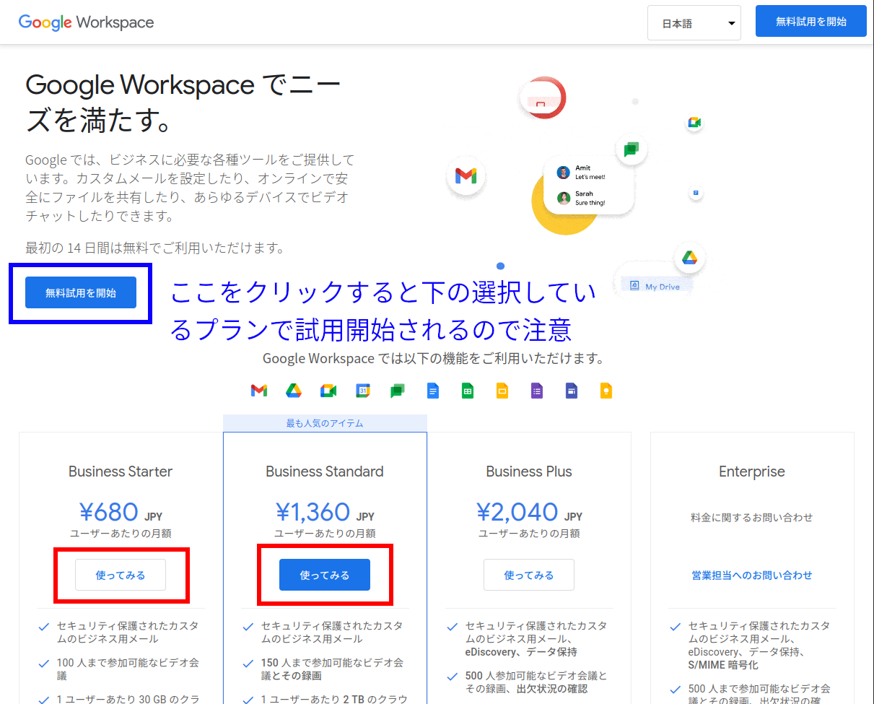
Task: Click the Google Workspace logo in header
Action: [87, 22]
